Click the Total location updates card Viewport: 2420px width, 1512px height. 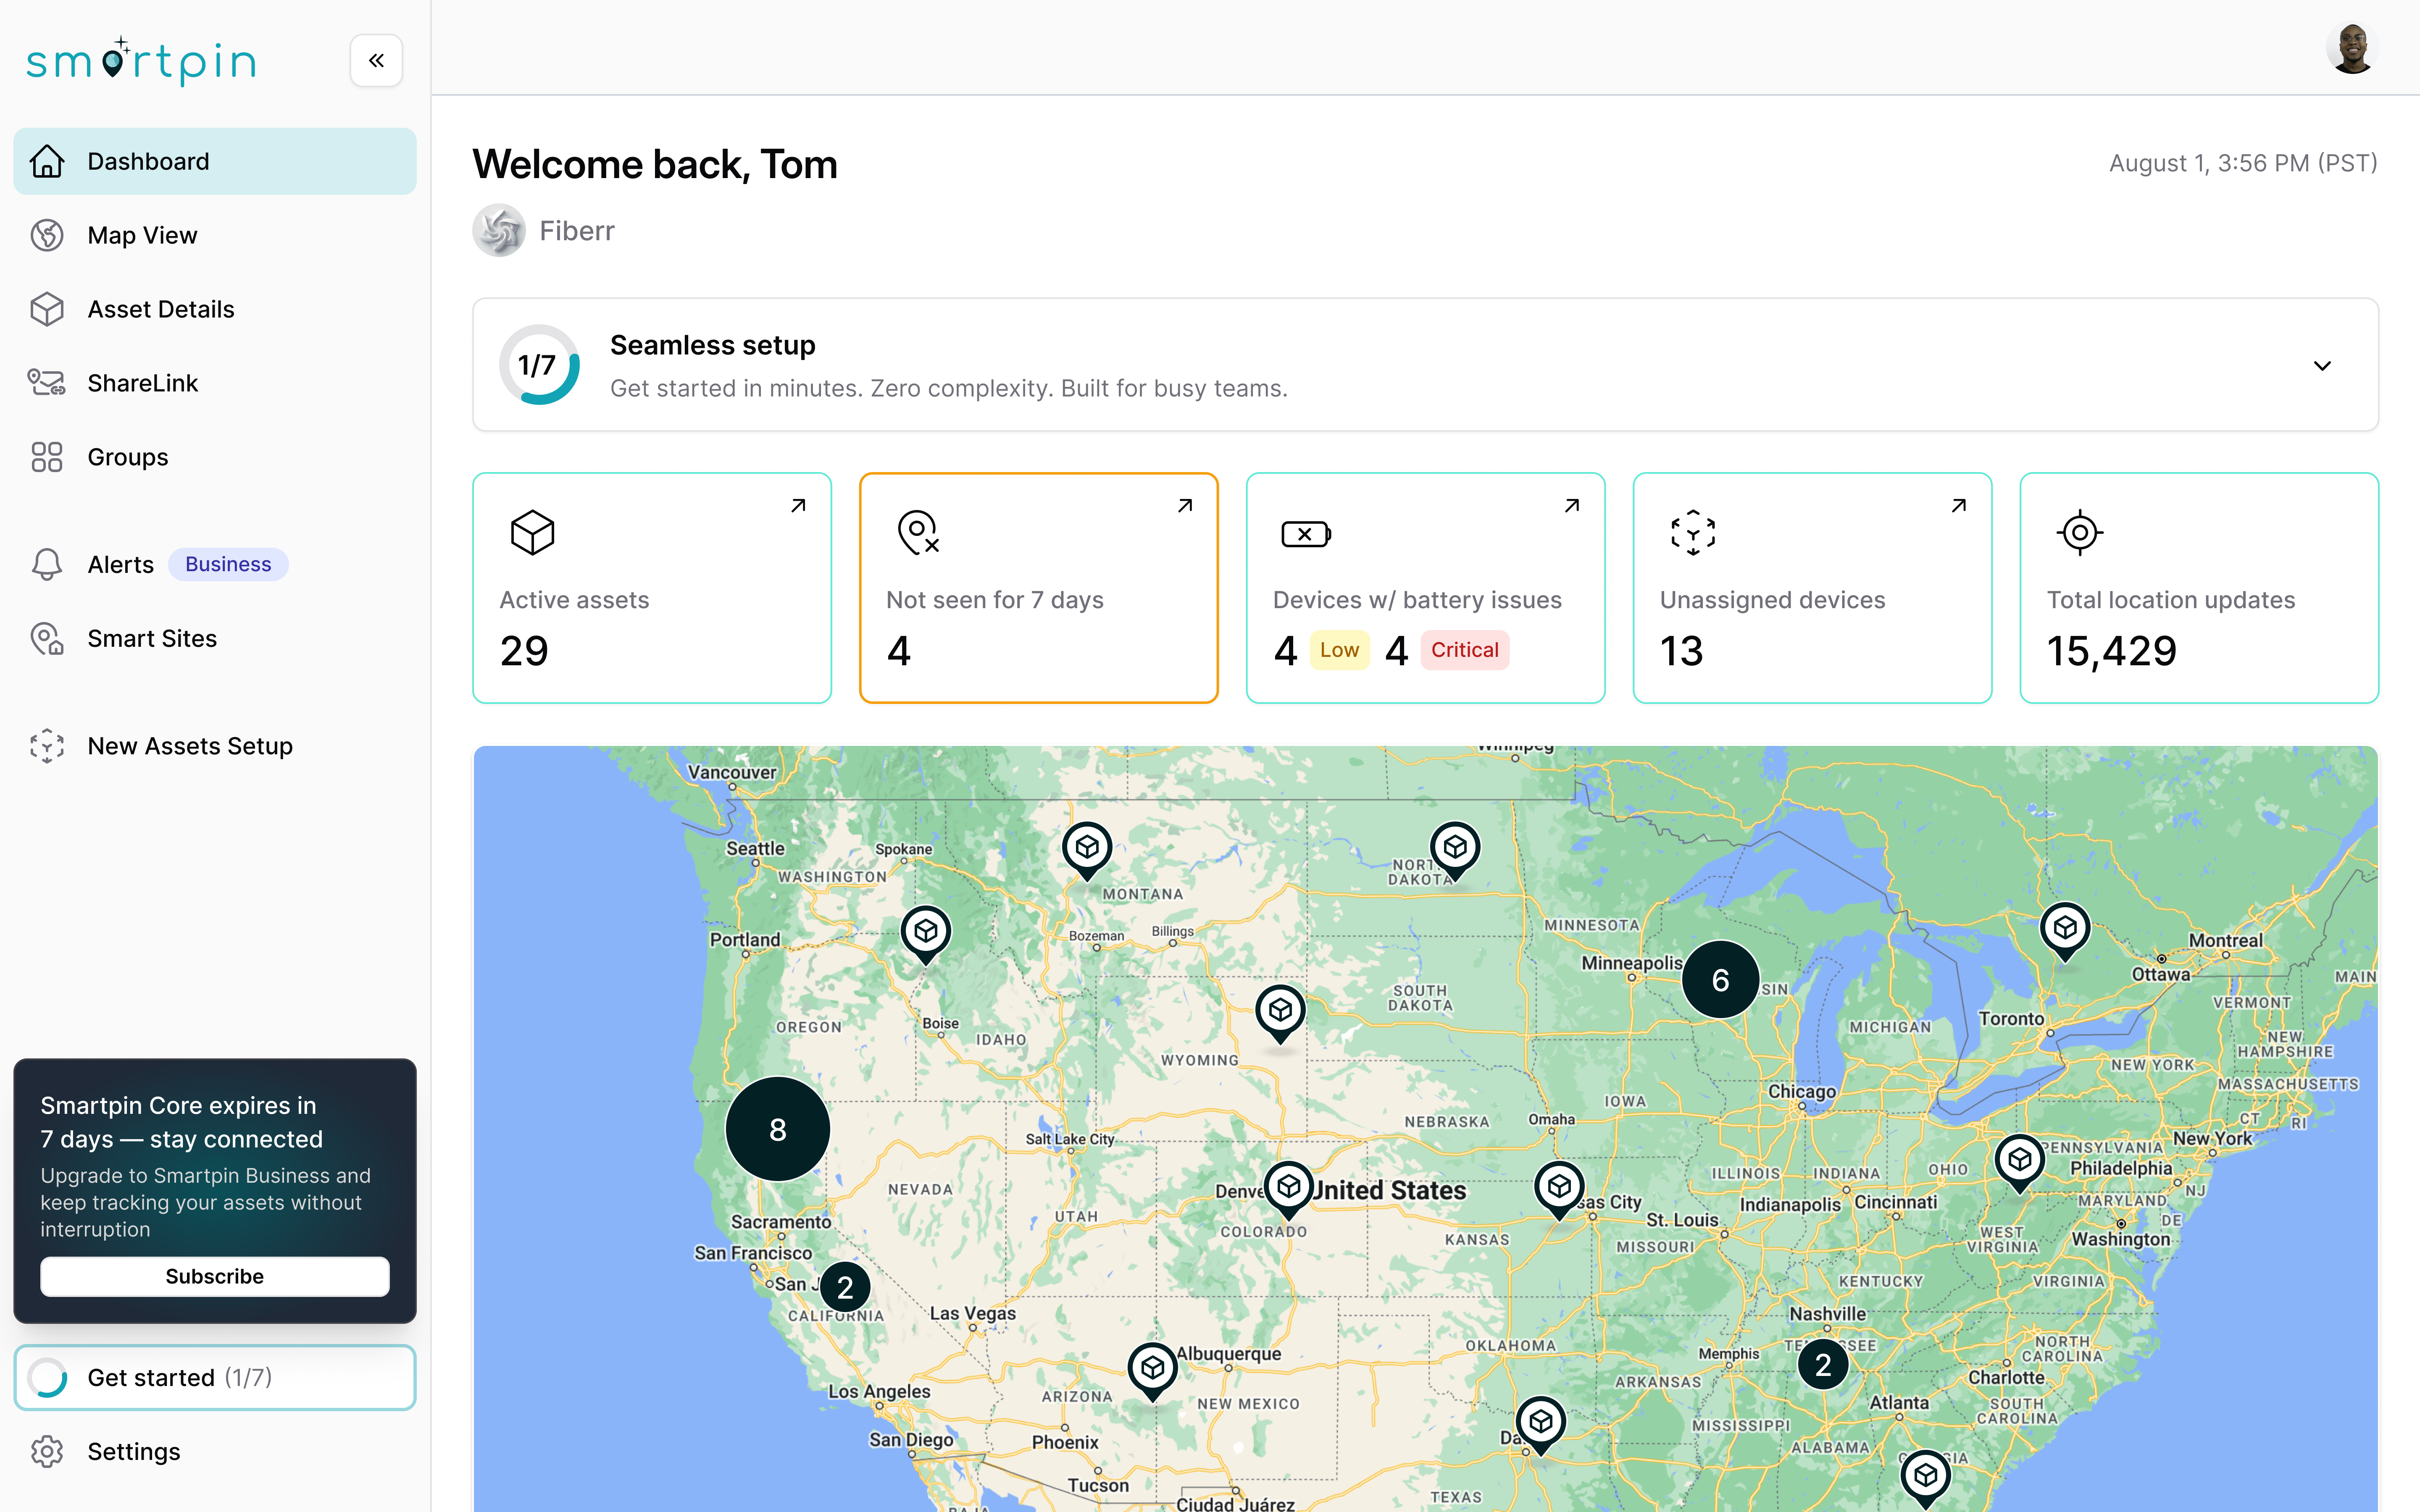pos(2198,588)
